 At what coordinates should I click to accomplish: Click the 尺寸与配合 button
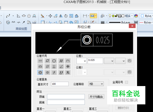point(96,97)
